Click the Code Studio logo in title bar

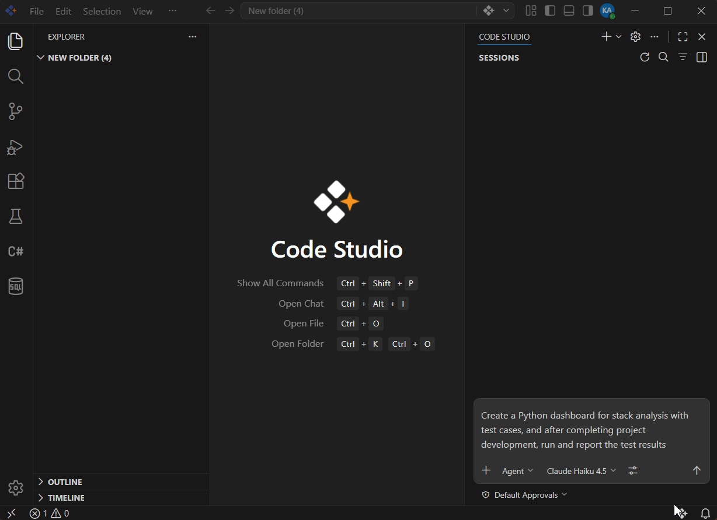[11, 10]
